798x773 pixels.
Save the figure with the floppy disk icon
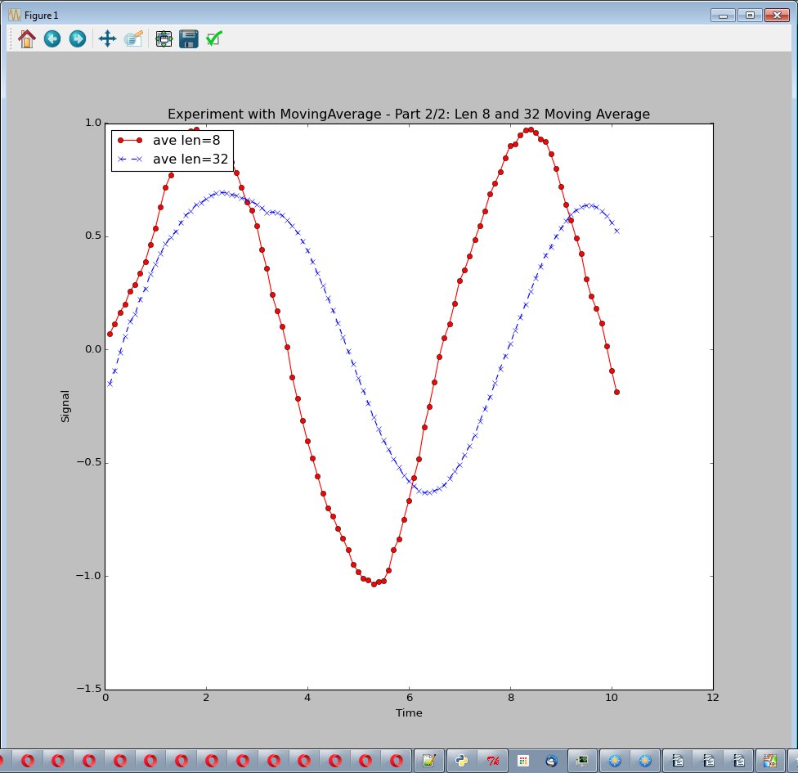click(x=189, y=38)
